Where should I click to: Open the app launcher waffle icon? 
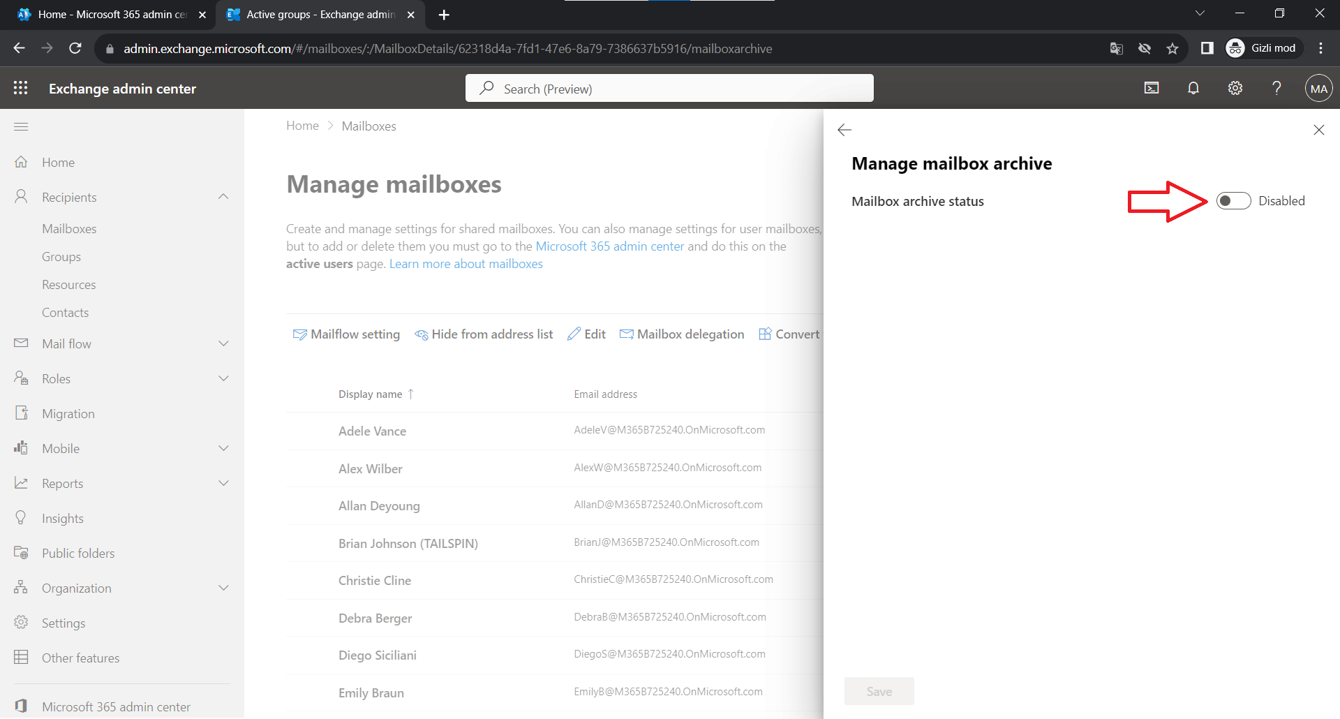coord(21,88)
